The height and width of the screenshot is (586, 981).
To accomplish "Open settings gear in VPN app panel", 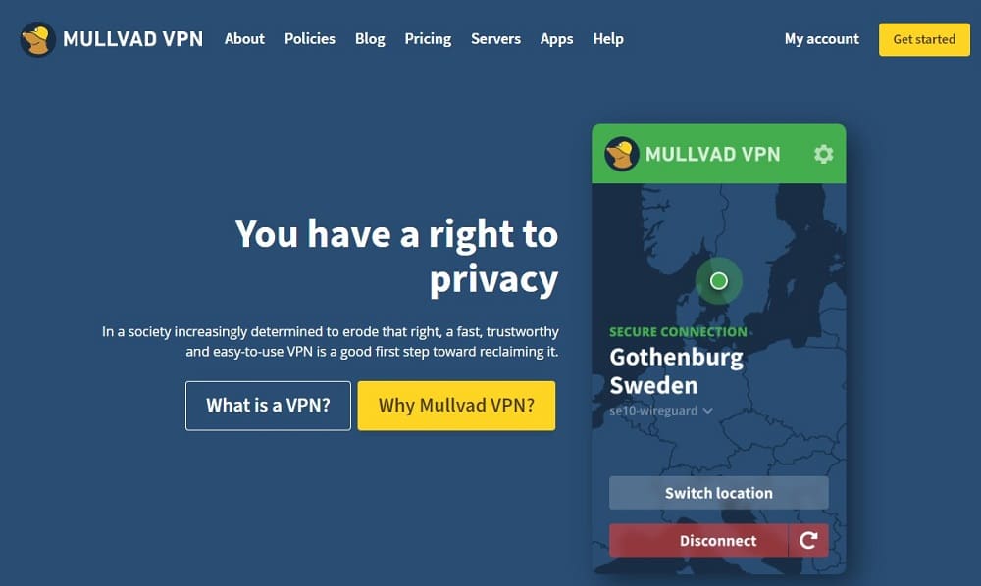I will [823, 154].
